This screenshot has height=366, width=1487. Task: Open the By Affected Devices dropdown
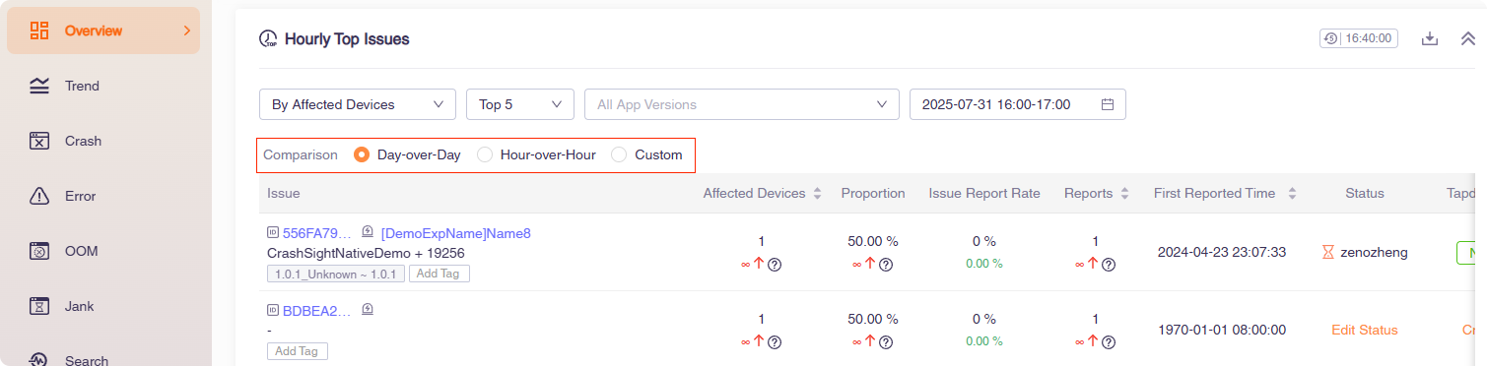358,104
